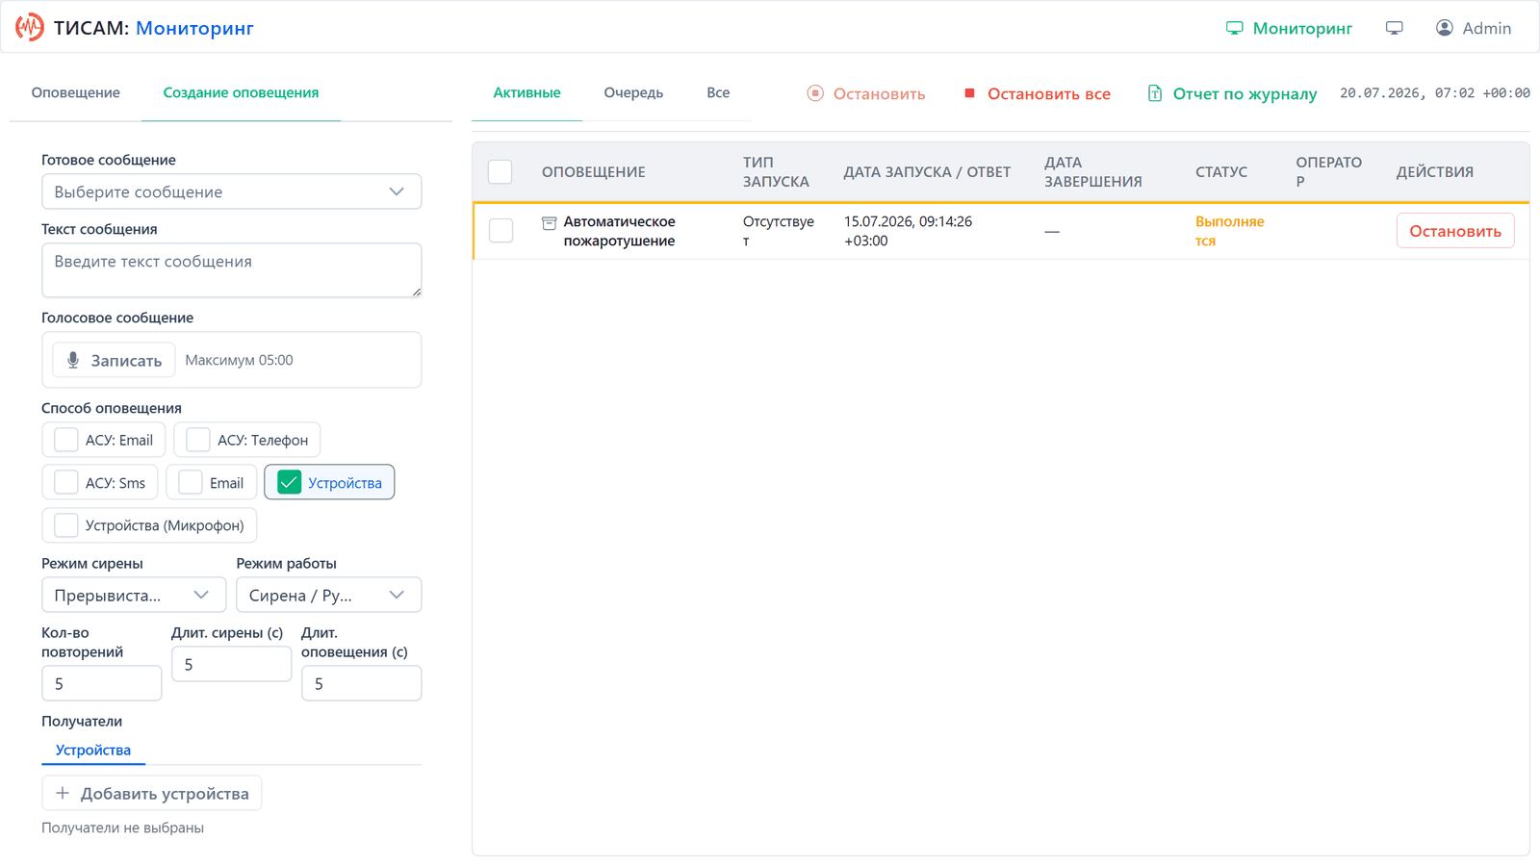Click the СТАТУС column header
Image resolution: width=1540 pixels, height=866 pixels.
pyautogui.click(x=1221, y=171)
